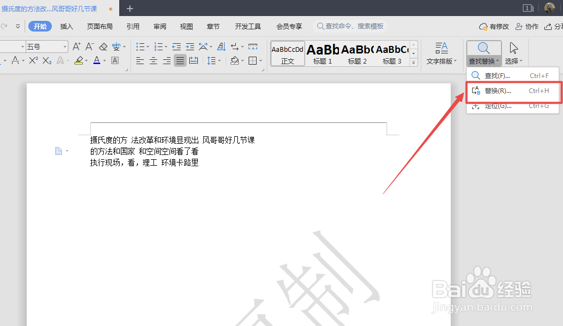Screen dimensions: 563x326
Task: Apply the 标题 1 style
Action: point(322,53)
